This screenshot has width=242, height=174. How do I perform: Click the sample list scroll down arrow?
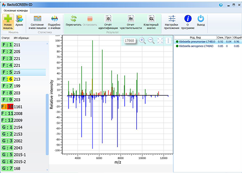(x=47, y=170)
